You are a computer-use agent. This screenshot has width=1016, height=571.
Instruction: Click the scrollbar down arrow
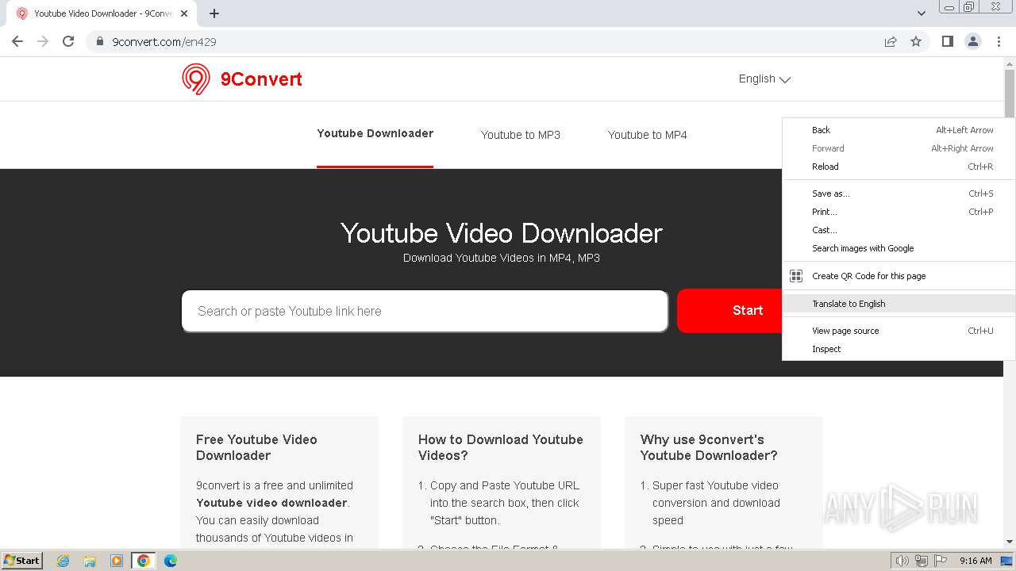point(1010,542)
